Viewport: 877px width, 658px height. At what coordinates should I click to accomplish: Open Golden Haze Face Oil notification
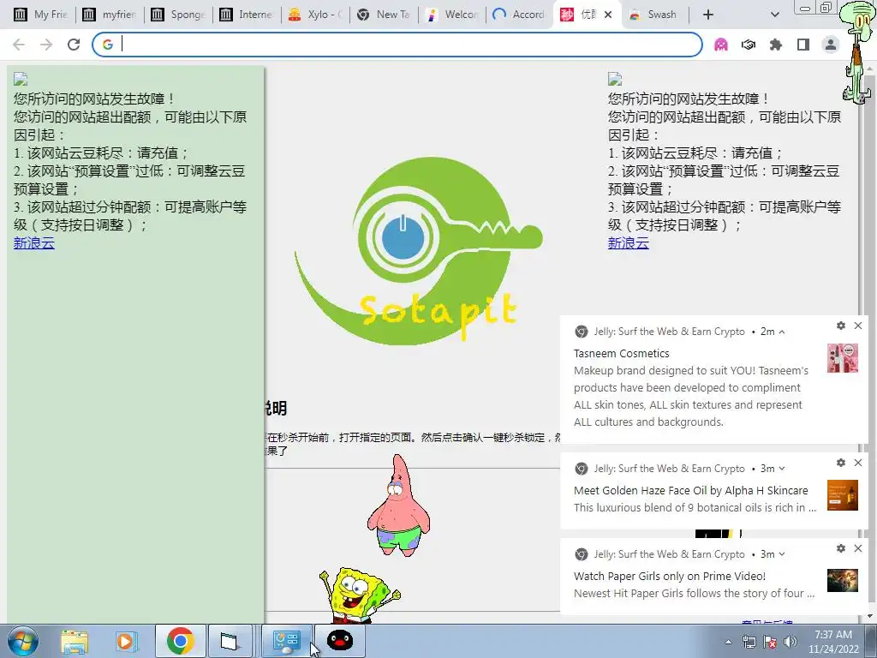click(x=714, y=491)
